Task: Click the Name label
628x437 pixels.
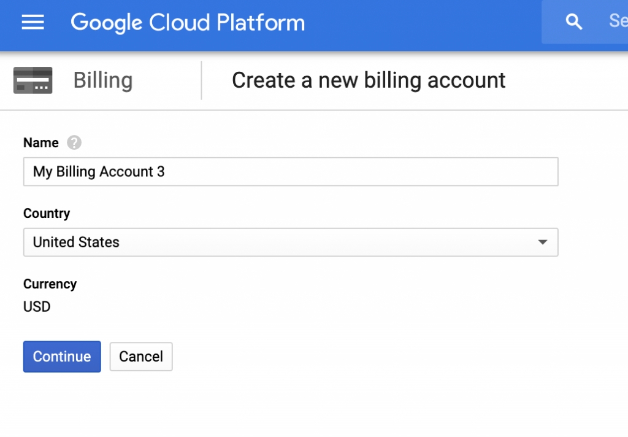Action: tap(41, 143)
